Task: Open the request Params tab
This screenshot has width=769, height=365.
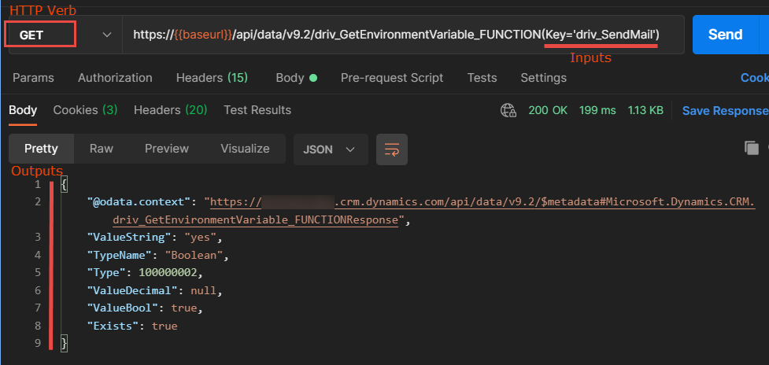Action: click(33, 78)
